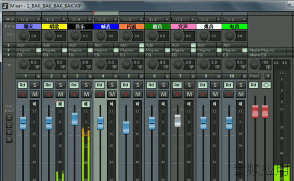Open the 3+4 input dropdown of channel 3

point(90,19)
